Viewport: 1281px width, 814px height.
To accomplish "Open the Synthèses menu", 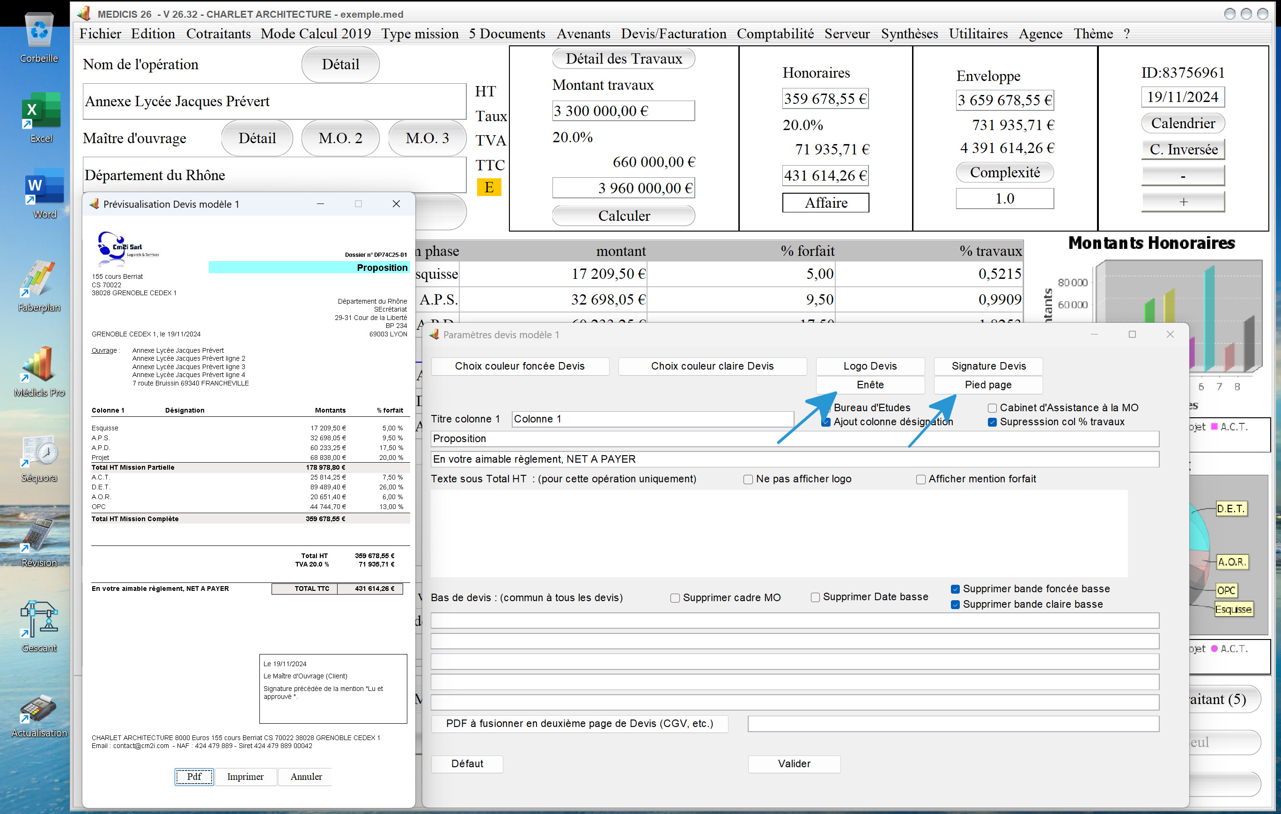I will pyautogui.click(x=909, y=34).
